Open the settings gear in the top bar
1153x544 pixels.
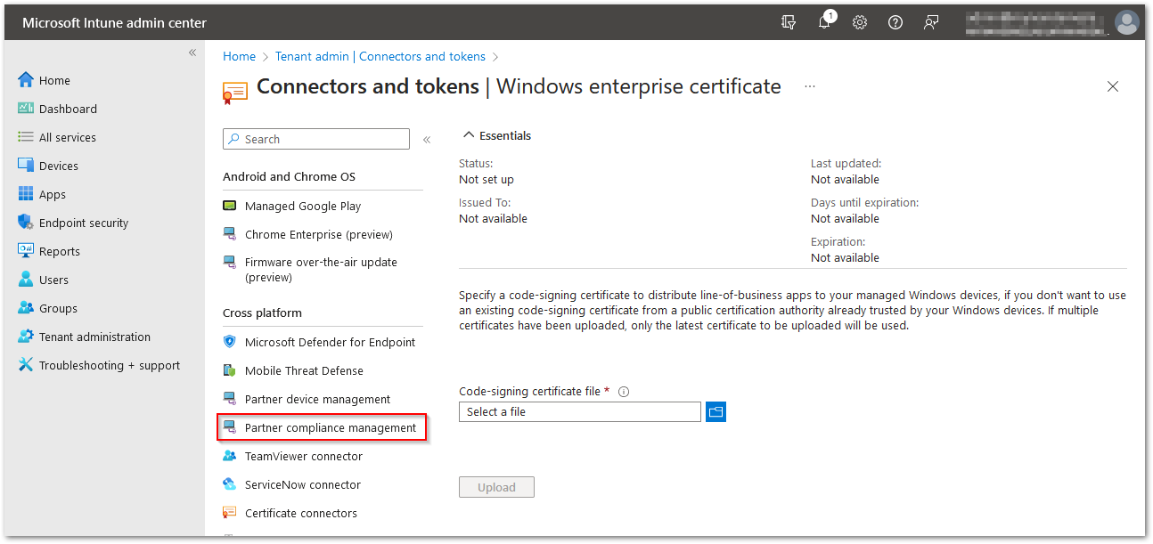[859, 21]
